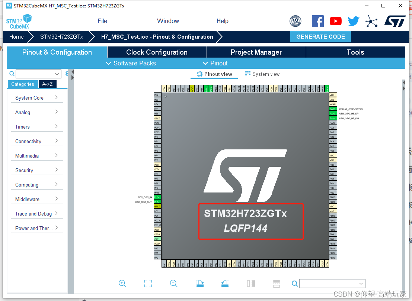412x301 pixels.
Task: Show Categories list tab
Action: coord(23,84)
